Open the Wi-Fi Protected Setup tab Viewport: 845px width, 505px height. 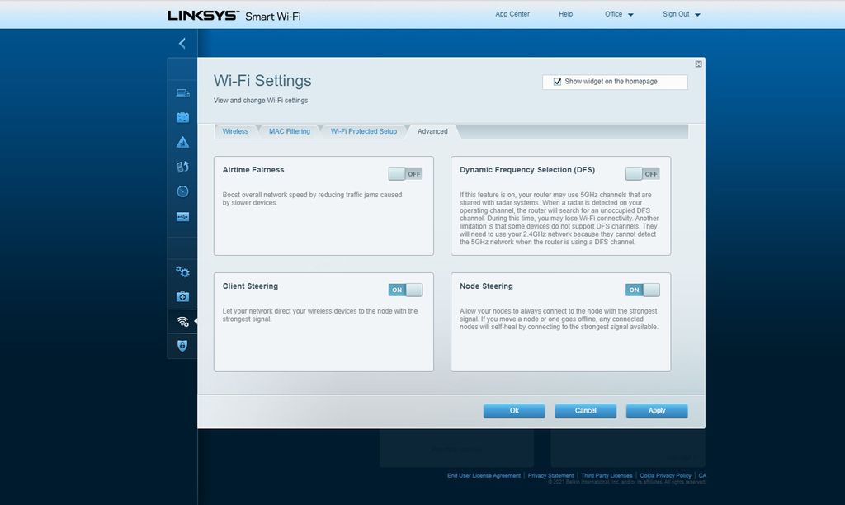point(363,130)
